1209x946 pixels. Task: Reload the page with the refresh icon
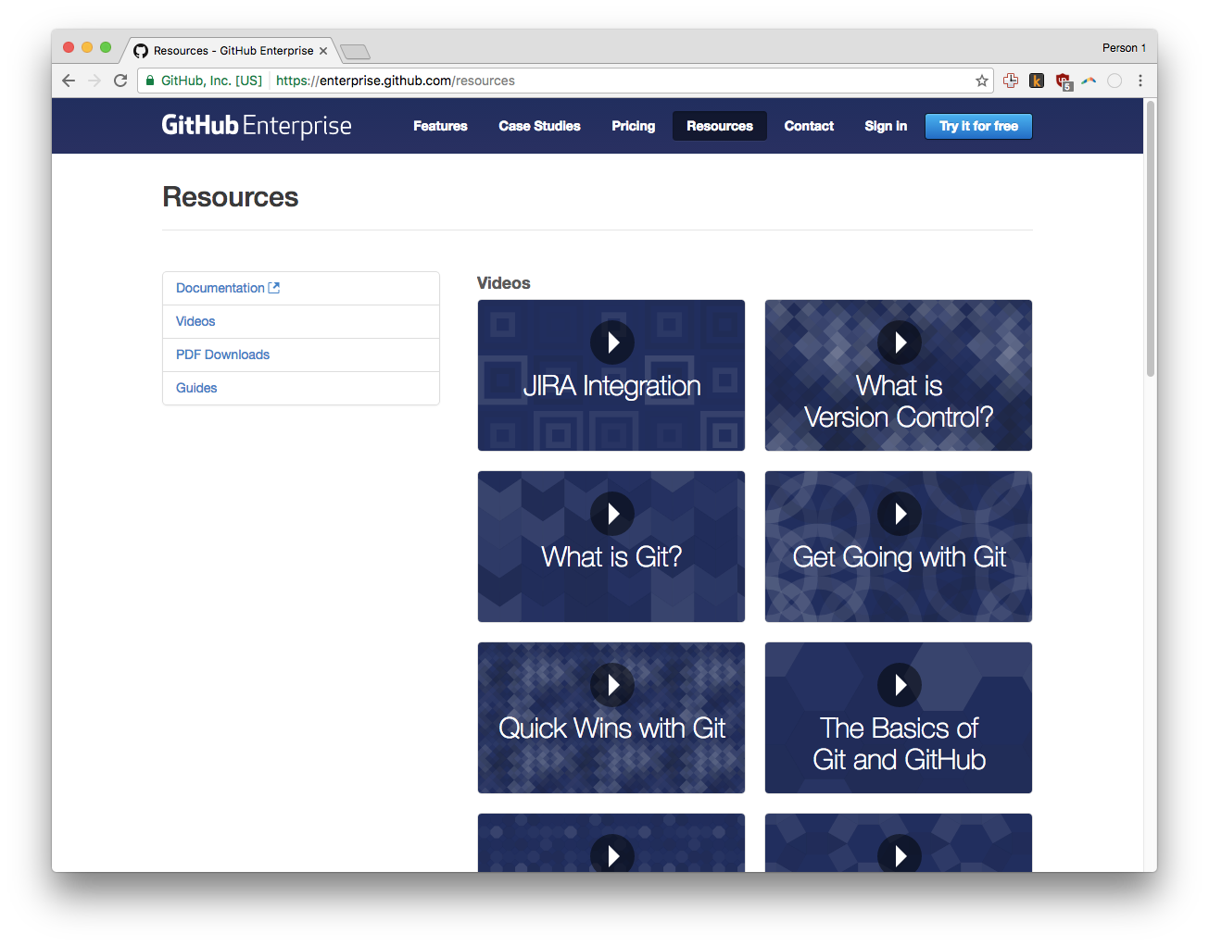120,81
